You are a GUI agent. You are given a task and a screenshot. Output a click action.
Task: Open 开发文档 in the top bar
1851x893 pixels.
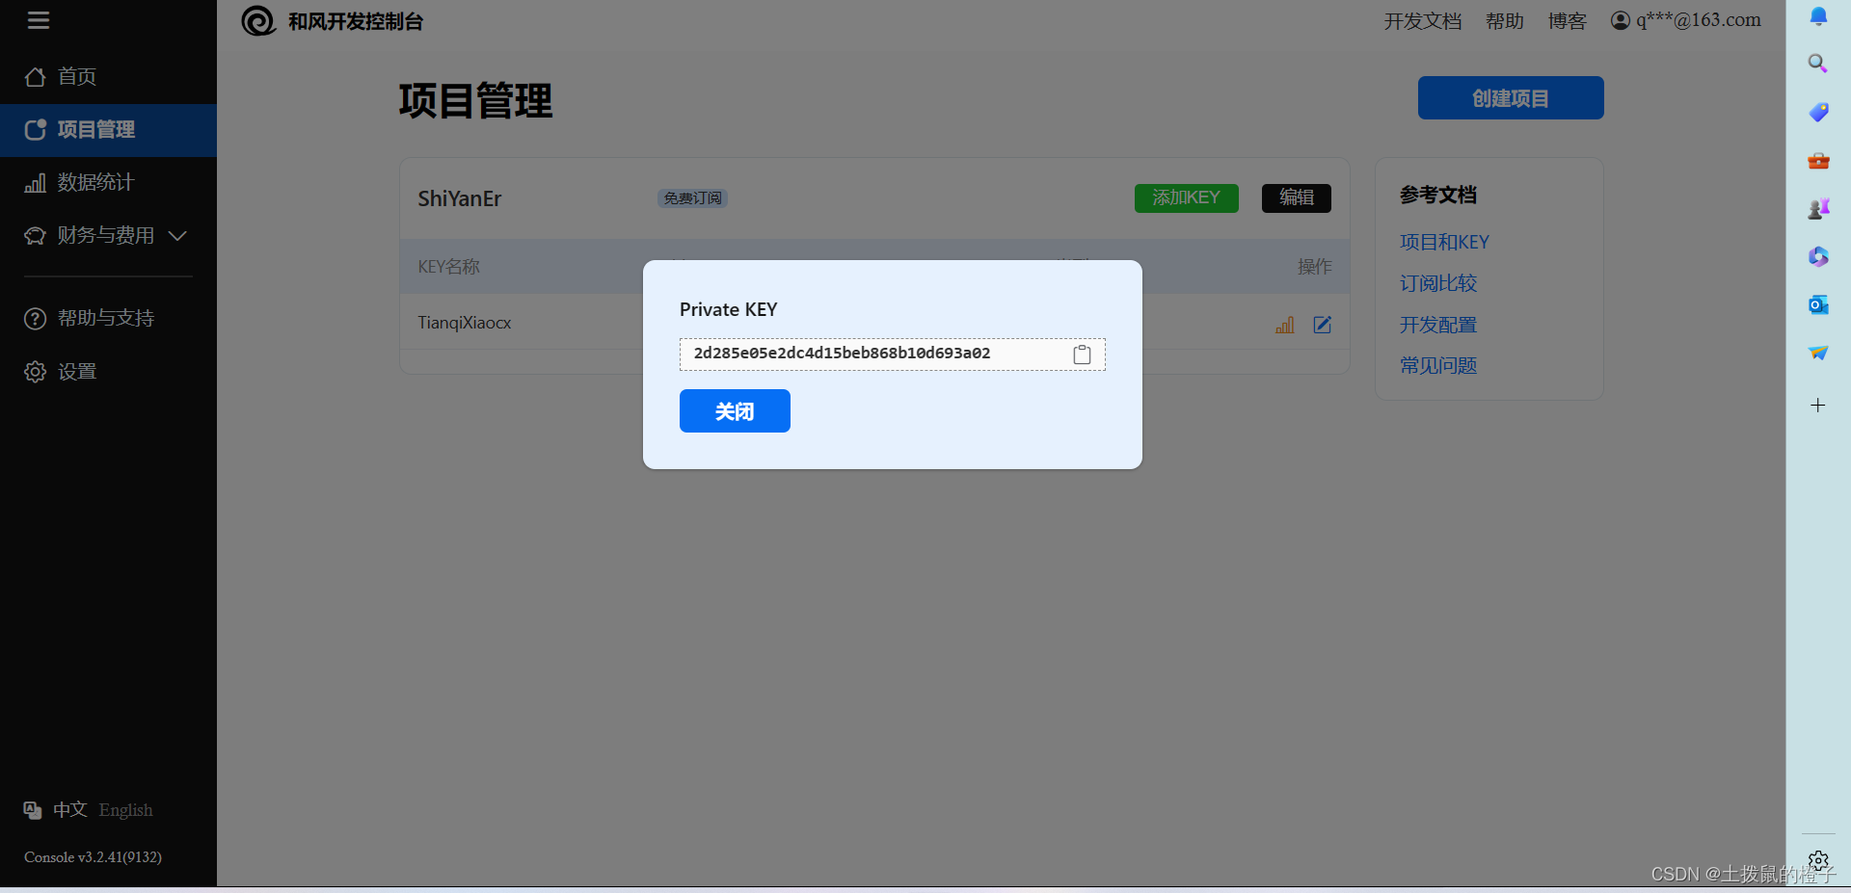pyautogui.click(x=1423, y=21)
